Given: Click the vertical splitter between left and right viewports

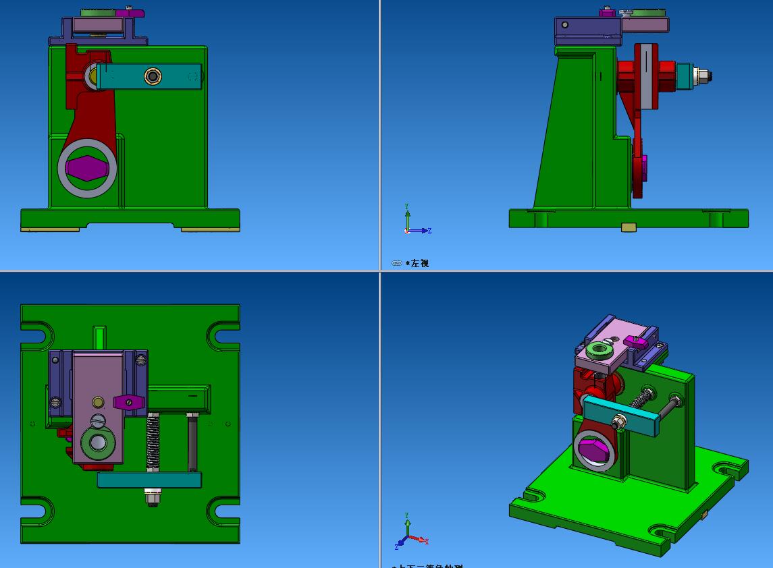Looking at the screenshot, I should click(380, 135).
